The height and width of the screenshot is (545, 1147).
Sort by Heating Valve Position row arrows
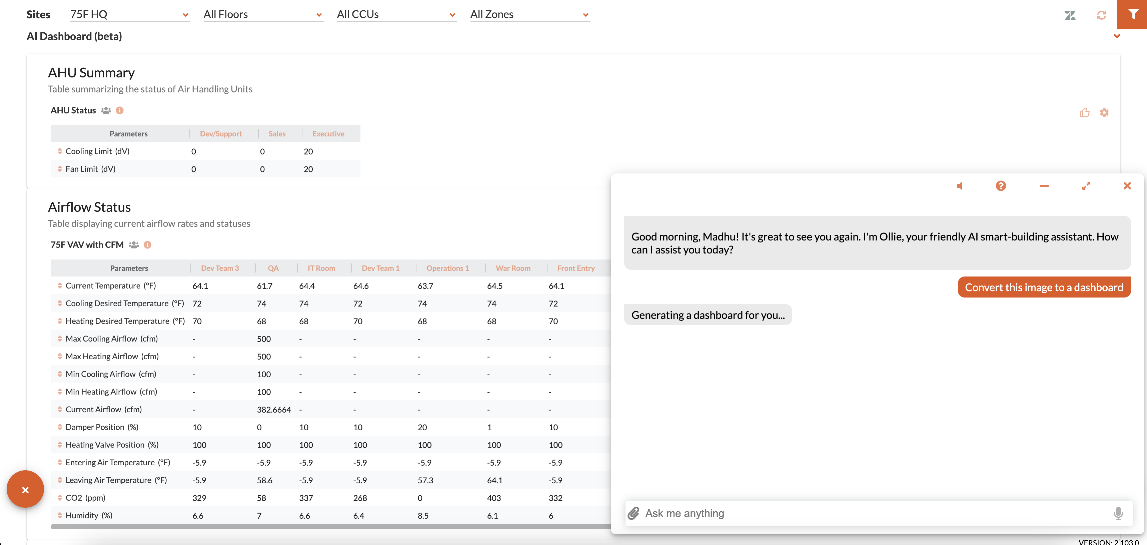coord(60,445)
